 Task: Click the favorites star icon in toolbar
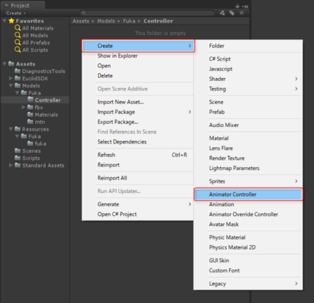point(242,13)
